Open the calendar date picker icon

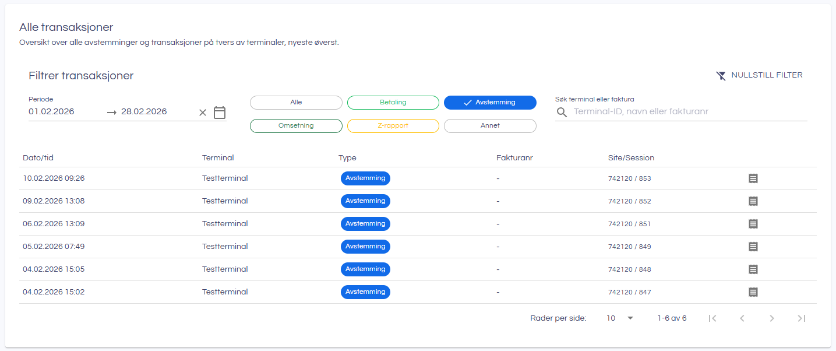[x=220, y=113]
